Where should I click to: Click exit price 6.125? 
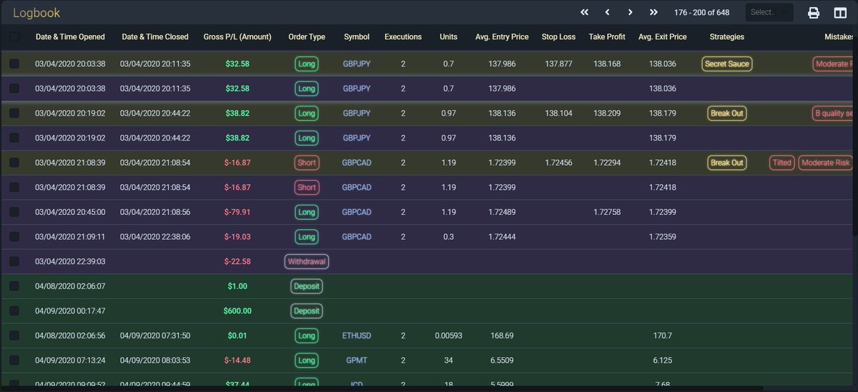tap(663, 361)
